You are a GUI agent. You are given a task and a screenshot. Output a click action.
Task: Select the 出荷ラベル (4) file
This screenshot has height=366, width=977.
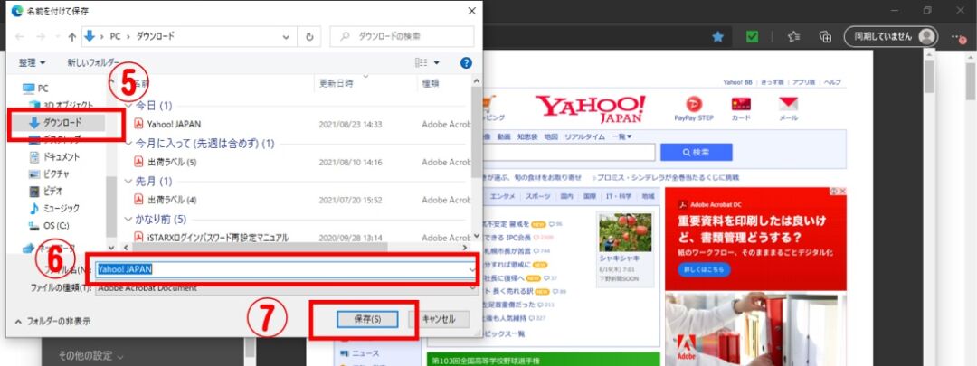(166, 200)
